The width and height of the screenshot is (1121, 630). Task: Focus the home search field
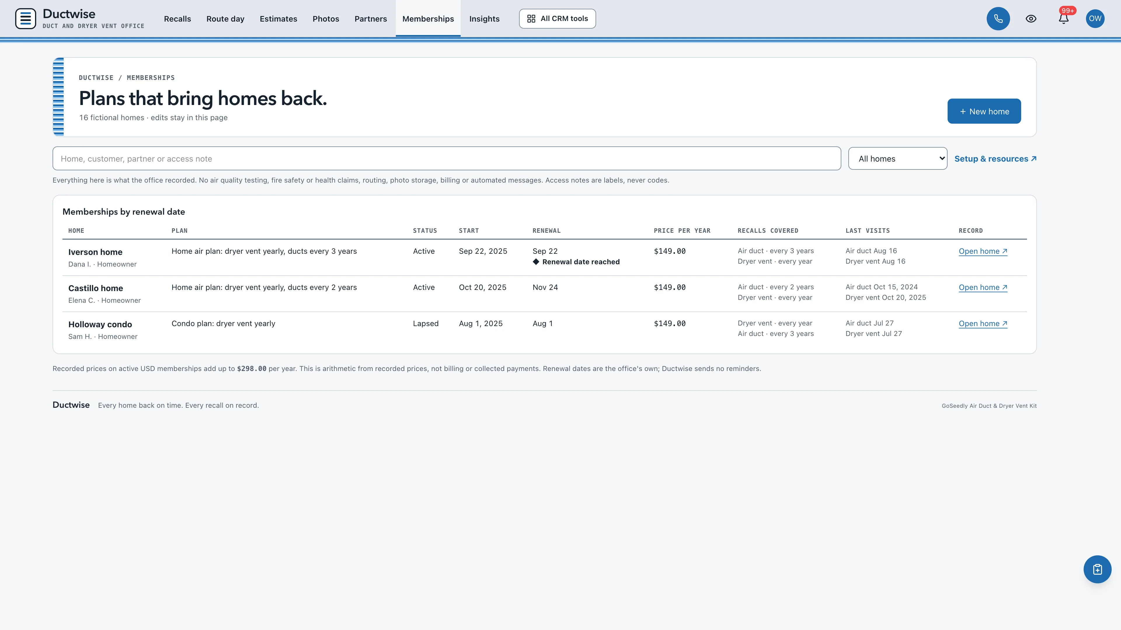[446, 159]
